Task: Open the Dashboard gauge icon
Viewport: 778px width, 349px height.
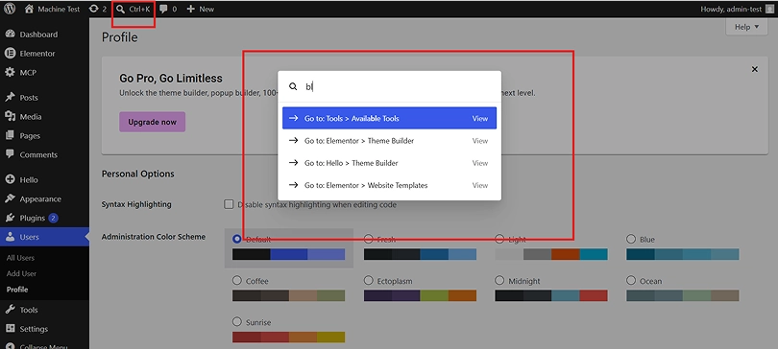Action: coord(10,35)
